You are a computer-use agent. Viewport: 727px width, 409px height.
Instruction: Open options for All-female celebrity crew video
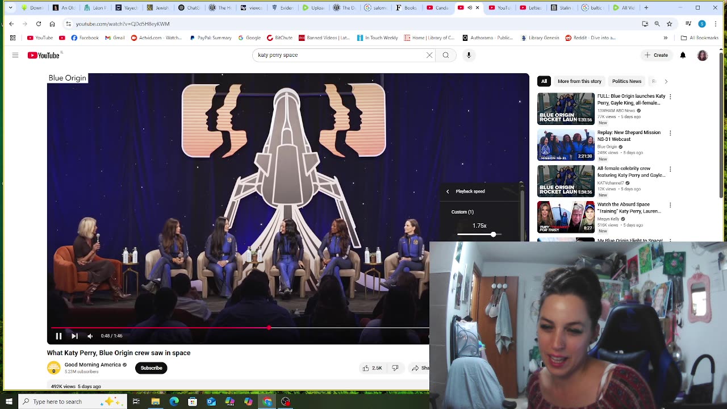pyautogui.click(x=670, y=169)
